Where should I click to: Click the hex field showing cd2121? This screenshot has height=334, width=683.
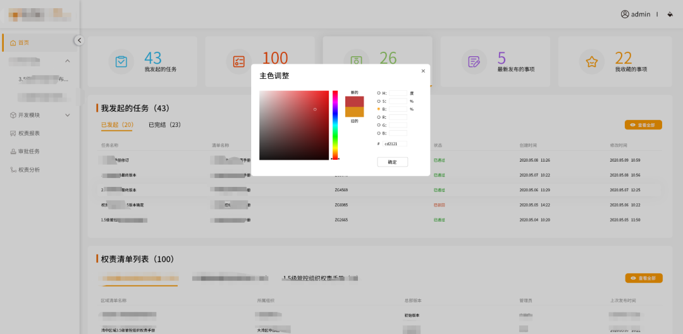click(x=395, y=143)
